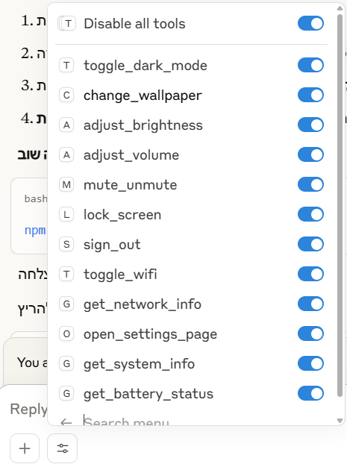Click the back arrow beside Search menu
This screenshot has height=470, width=347.
point(66,422)
